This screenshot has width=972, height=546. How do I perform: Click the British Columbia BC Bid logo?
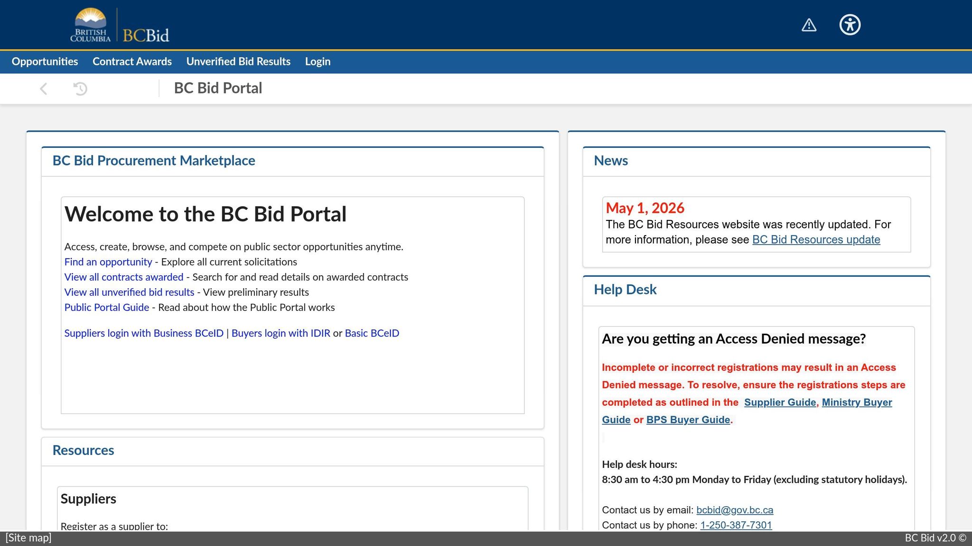pos(120,25)
